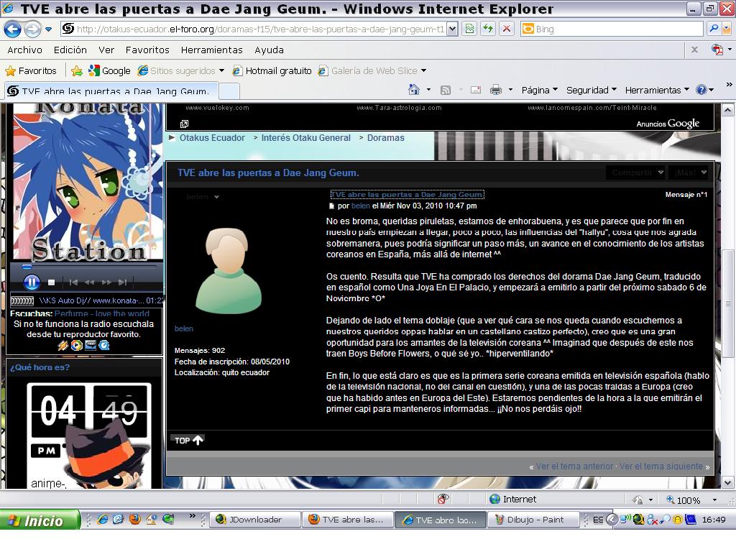Screen dimensions: 736x552
Task: Click the search magnifier button
Action: coord(714,29)
